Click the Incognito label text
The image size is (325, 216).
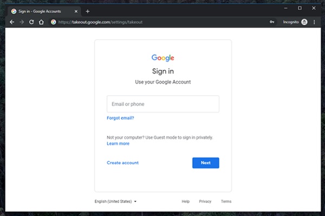(x=291, y=22)
